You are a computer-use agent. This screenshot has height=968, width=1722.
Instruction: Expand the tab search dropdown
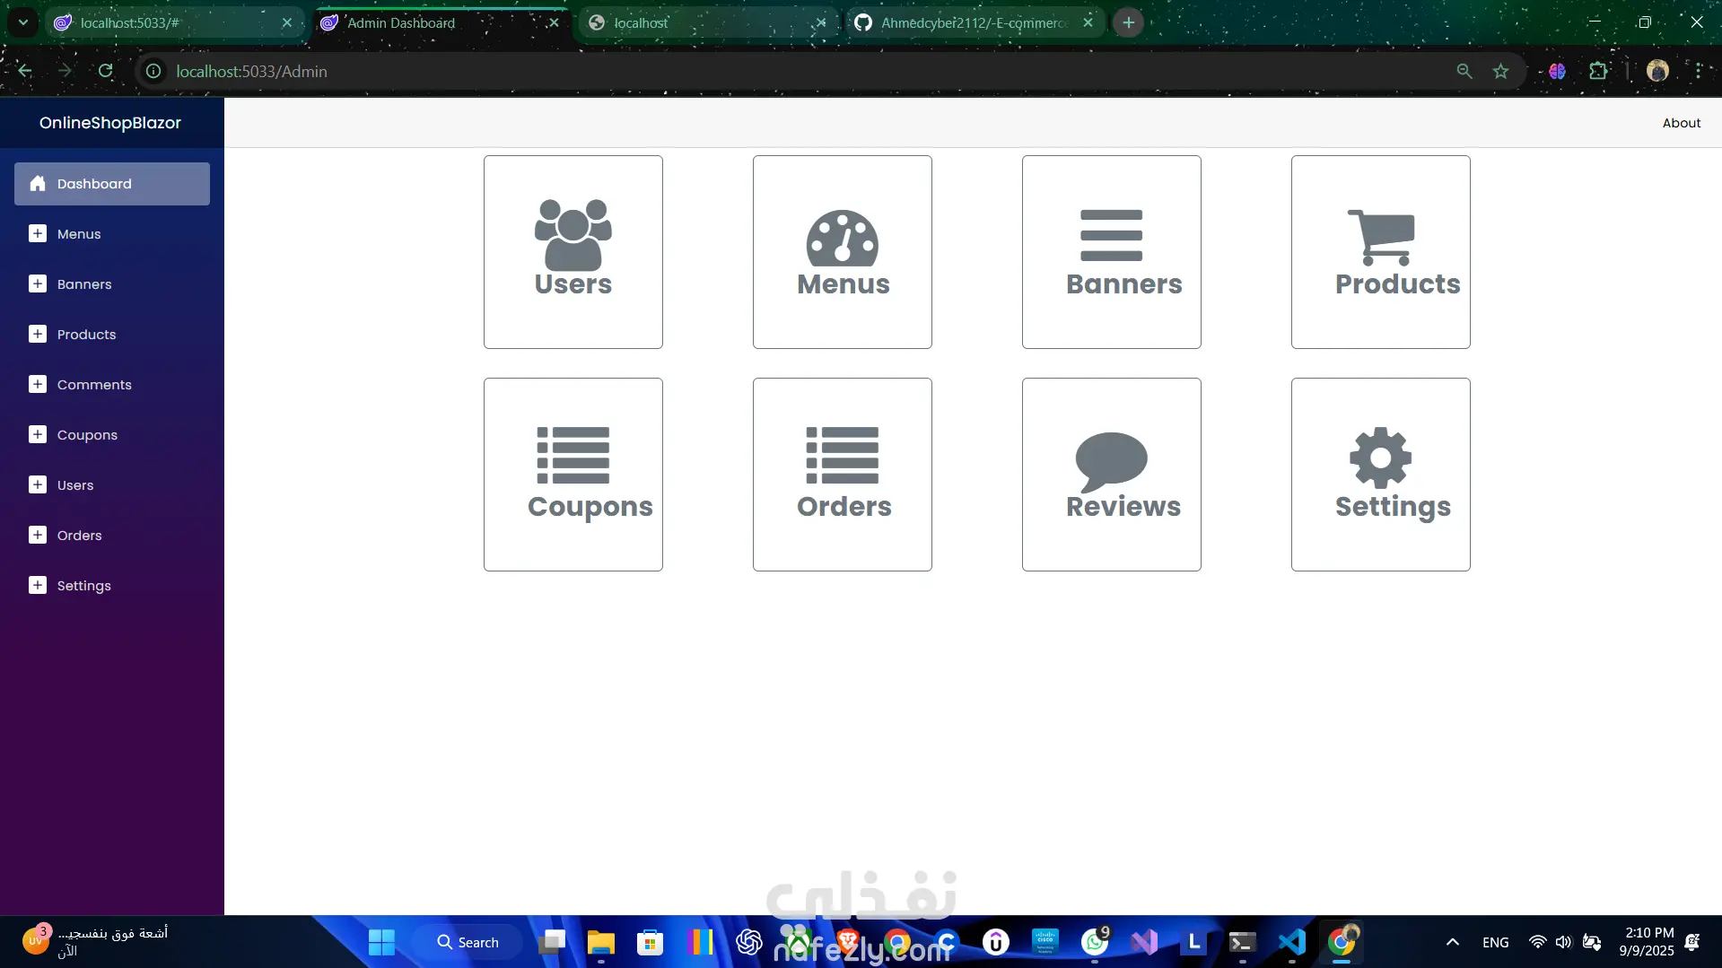23,22
